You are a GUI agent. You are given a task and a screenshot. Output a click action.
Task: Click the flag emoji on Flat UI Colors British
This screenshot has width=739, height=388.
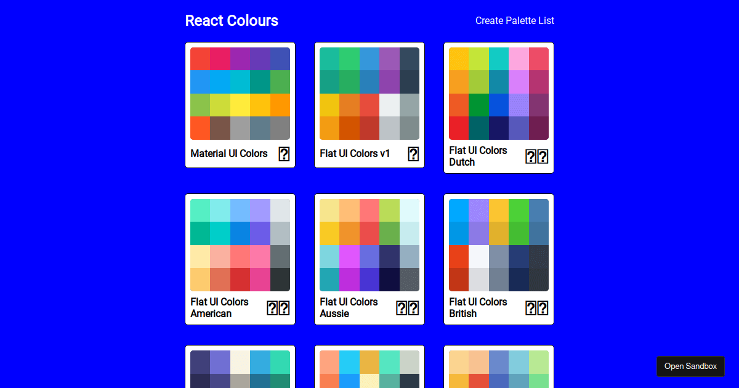pyautogui.click(x=536, y=308)
